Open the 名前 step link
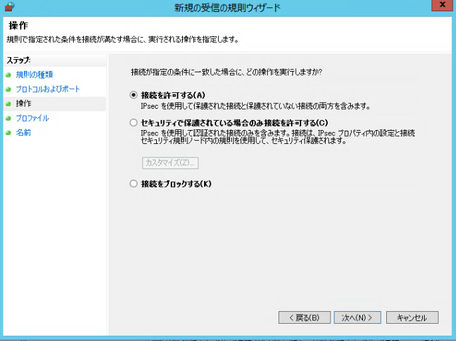The height and width of the screenshot is (341, 456). pos(23,133)
